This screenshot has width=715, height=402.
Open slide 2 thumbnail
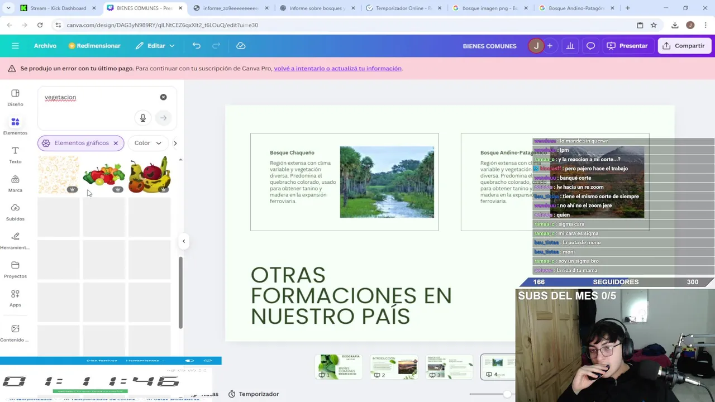tap(394, 366)
